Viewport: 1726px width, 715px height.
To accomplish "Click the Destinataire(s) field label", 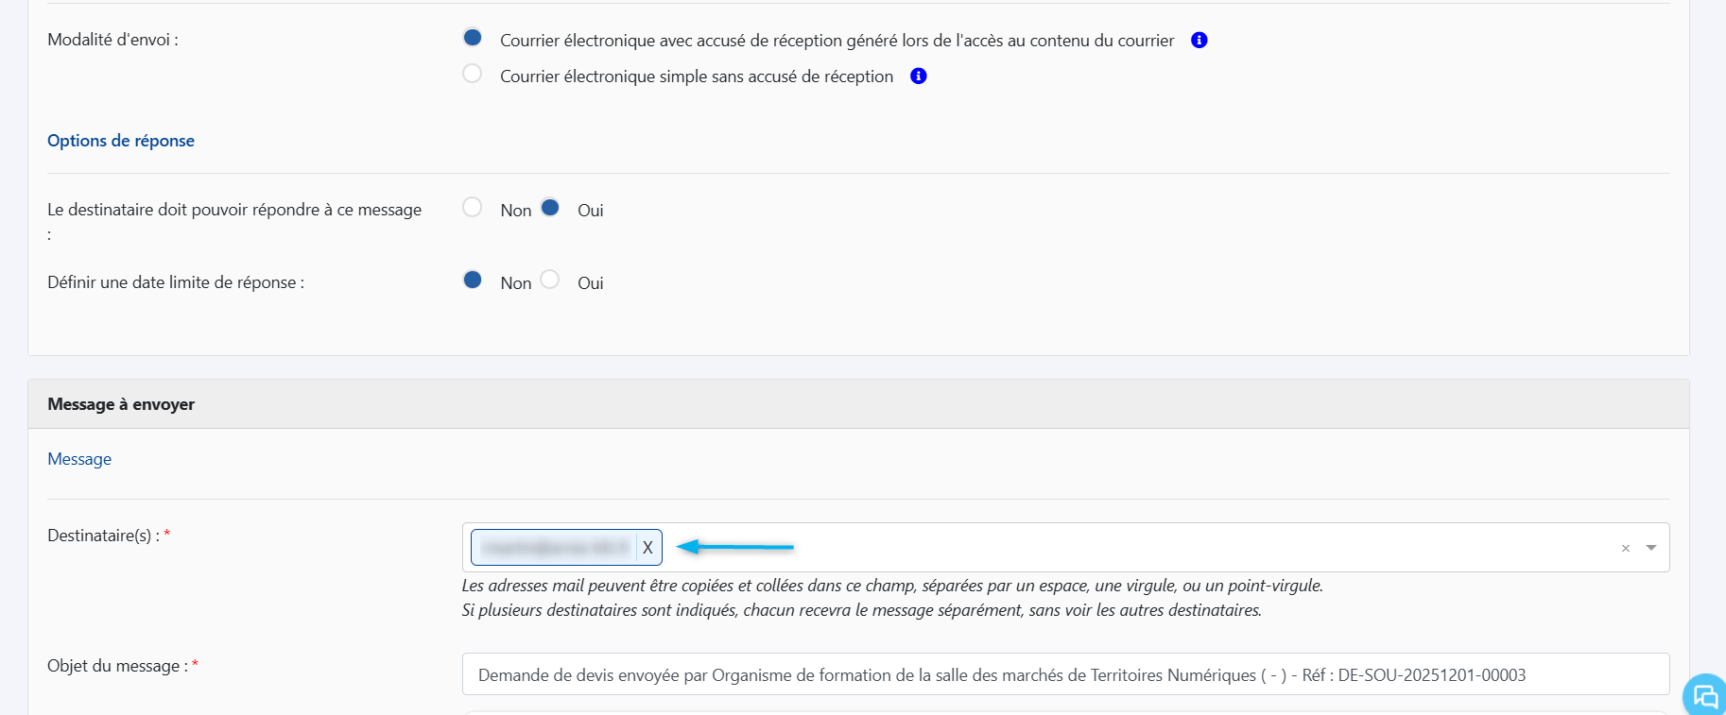I will [x=103, y=536].
